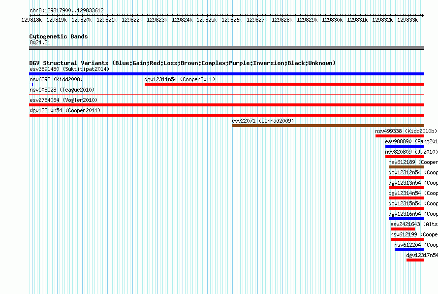Image resolution: width=438 pixels, height=294 pixels.
Task: Click the dgv12317n54 variant label
Action: tap(422, 255)
